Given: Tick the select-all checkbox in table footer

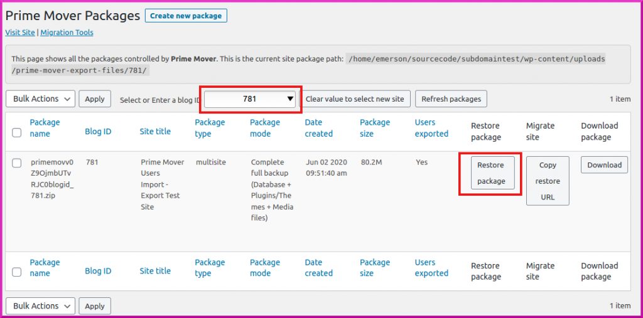Looking at the screenshot, I should coord(16,272).
